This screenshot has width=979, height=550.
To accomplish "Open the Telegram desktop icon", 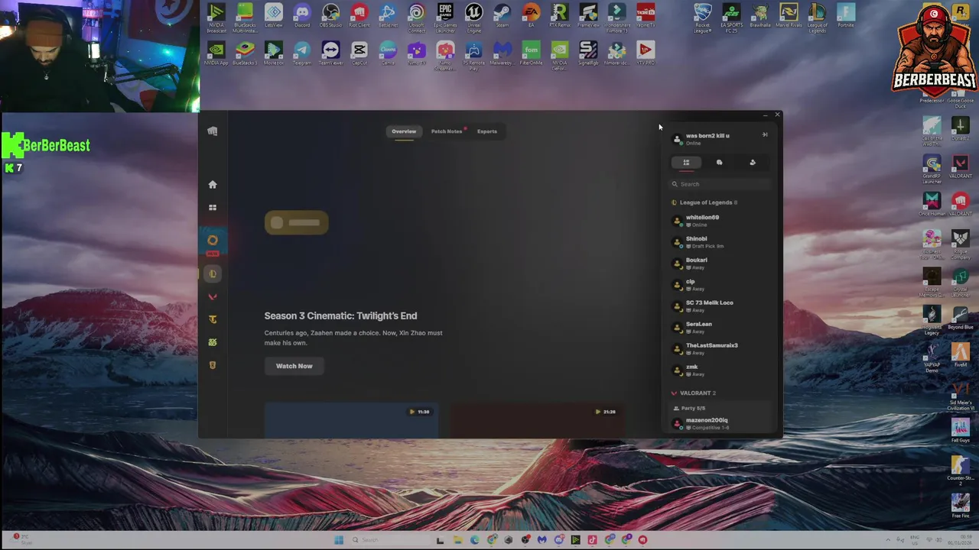I will click(302, 53).
